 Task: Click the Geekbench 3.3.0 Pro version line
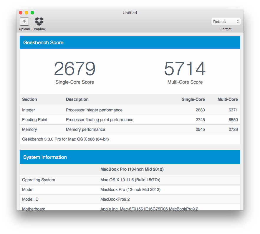point(65,139)
